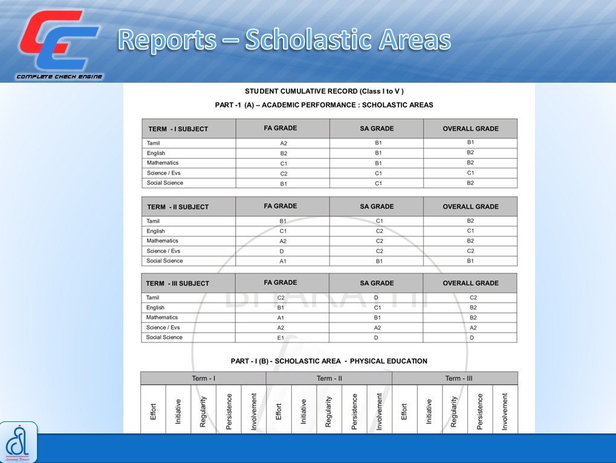616x463 pixels.
Task: Select Tamil row in Term I table
Action: pos(329,143)
